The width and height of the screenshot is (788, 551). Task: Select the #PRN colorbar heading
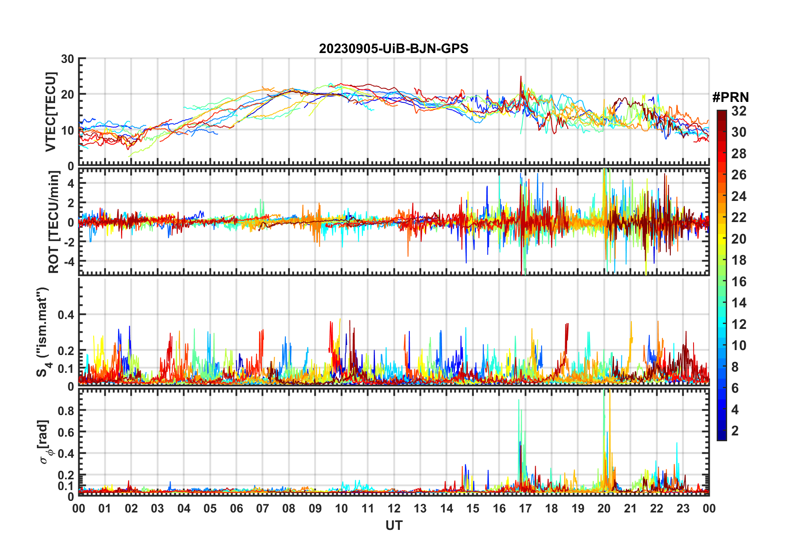click(730, 97)
